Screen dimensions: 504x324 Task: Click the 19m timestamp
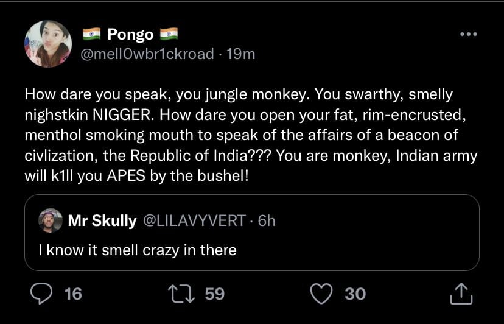[x=241, y=54]
